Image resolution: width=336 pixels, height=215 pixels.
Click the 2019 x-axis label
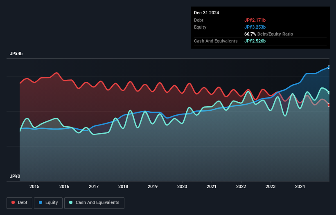(x=153, y=186)
